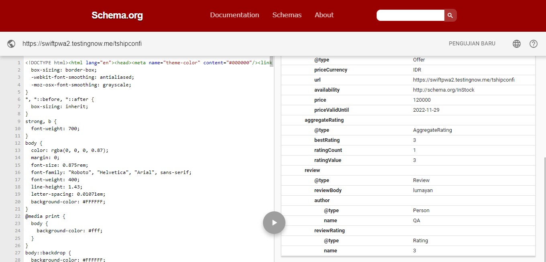Click the priceValidUntil date 2022-11-29

pyautogui.click(x=426, y=110)
